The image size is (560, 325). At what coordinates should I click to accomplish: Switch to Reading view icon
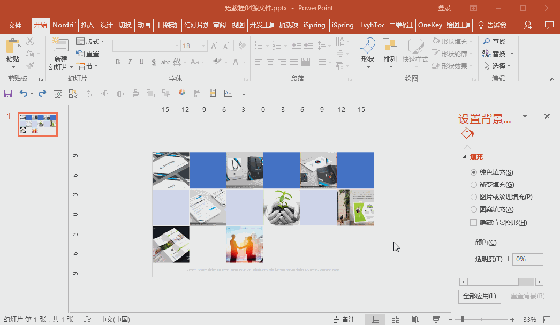click(415, 319)
